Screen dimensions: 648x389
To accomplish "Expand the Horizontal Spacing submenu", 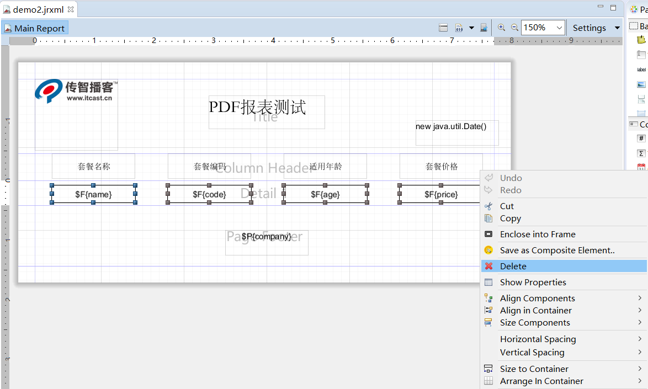I will click(x=564, y=339).
